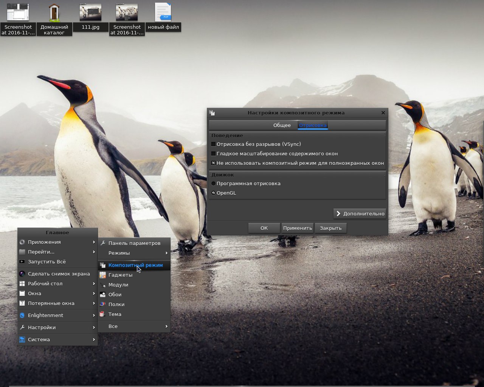Open the Модули menu entry
484x387 pixels.
tap(118, 285)
